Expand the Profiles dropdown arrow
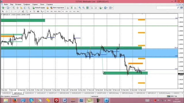The height and width of the screenshot is (103, 184). [10, 8]
